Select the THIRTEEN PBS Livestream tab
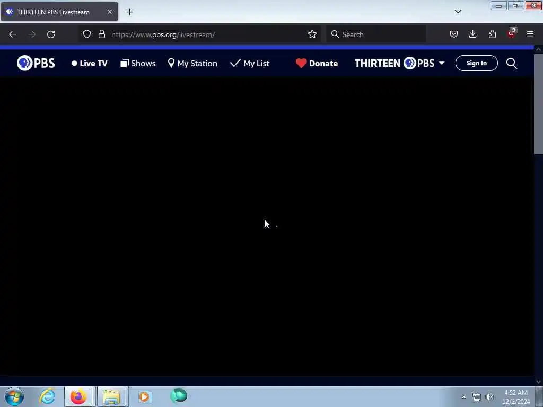This screenshot has height=407, width=543. tap(59, 12)
